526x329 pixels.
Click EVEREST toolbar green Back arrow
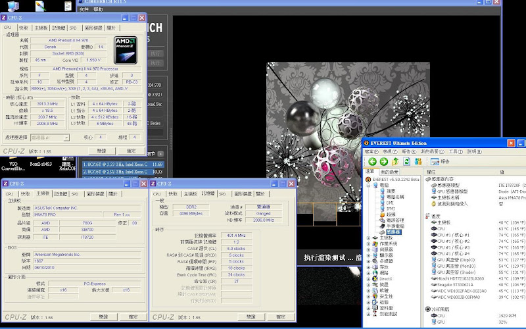372,161
